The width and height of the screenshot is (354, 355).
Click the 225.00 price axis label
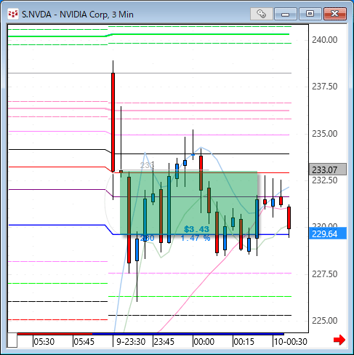(x=324, y=321)
